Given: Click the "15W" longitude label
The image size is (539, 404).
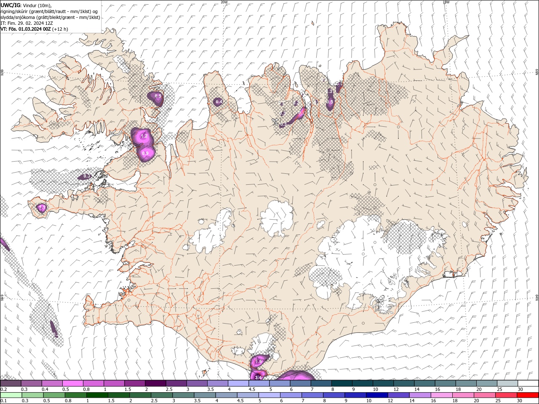Looking at the screenshot, I should pyautogui.click(x=446, y=2).
